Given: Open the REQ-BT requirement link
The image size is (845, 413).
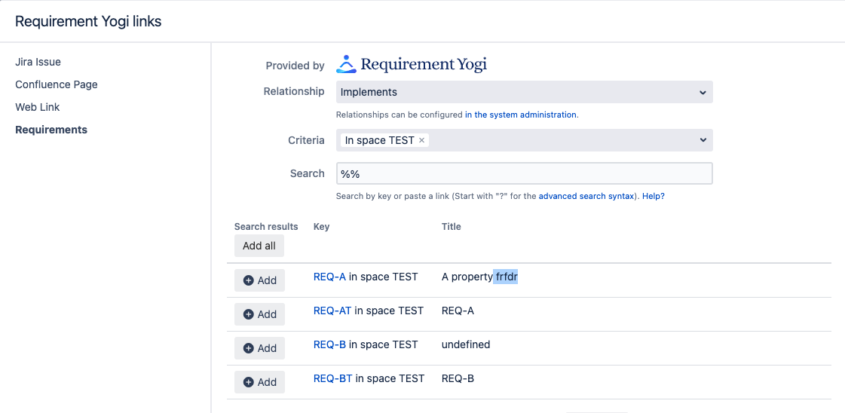Looking at the screenshot, I should [332, 378].
